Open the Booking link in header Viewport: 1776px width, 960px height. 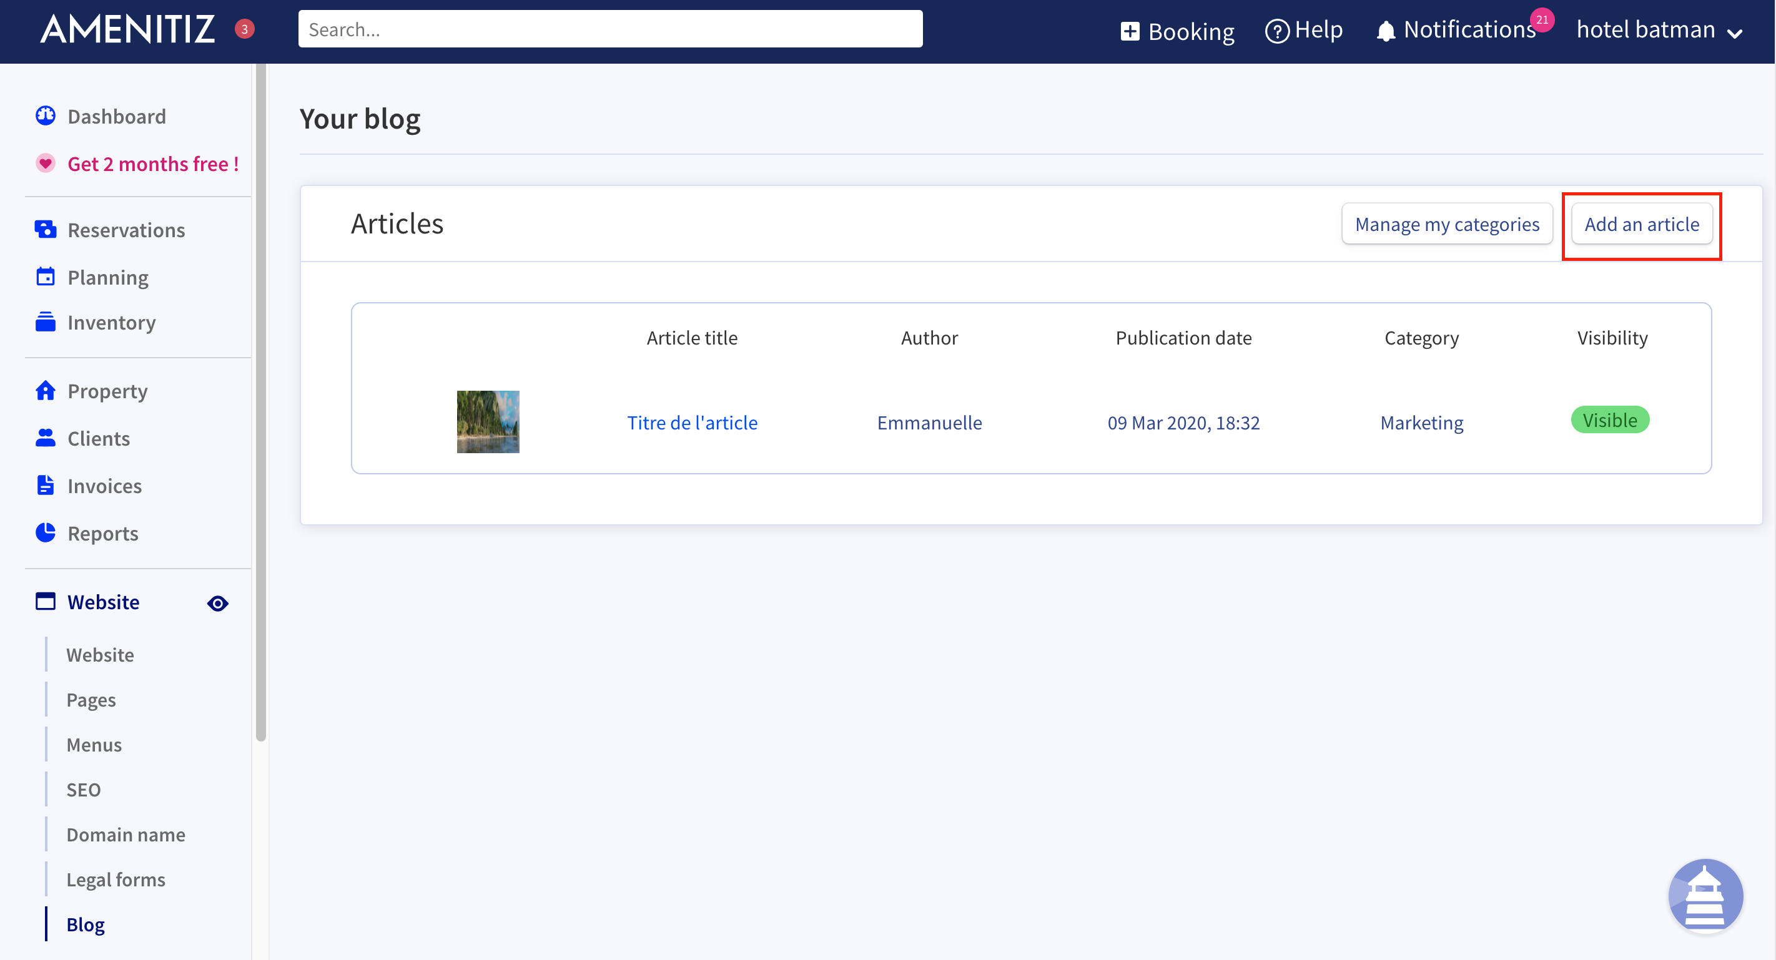click(x=1191, y=32)
